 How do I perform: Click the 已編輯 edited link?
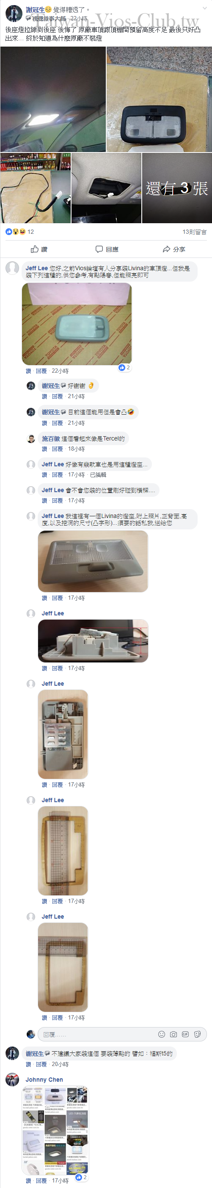pyautogui.click(x=98, y=474)
